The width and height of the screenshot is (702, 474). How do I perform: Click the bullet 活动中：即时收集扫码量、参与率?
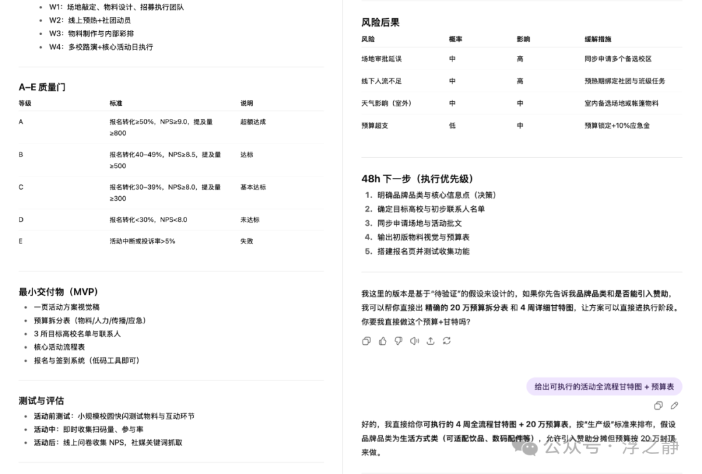click(88, 429)
